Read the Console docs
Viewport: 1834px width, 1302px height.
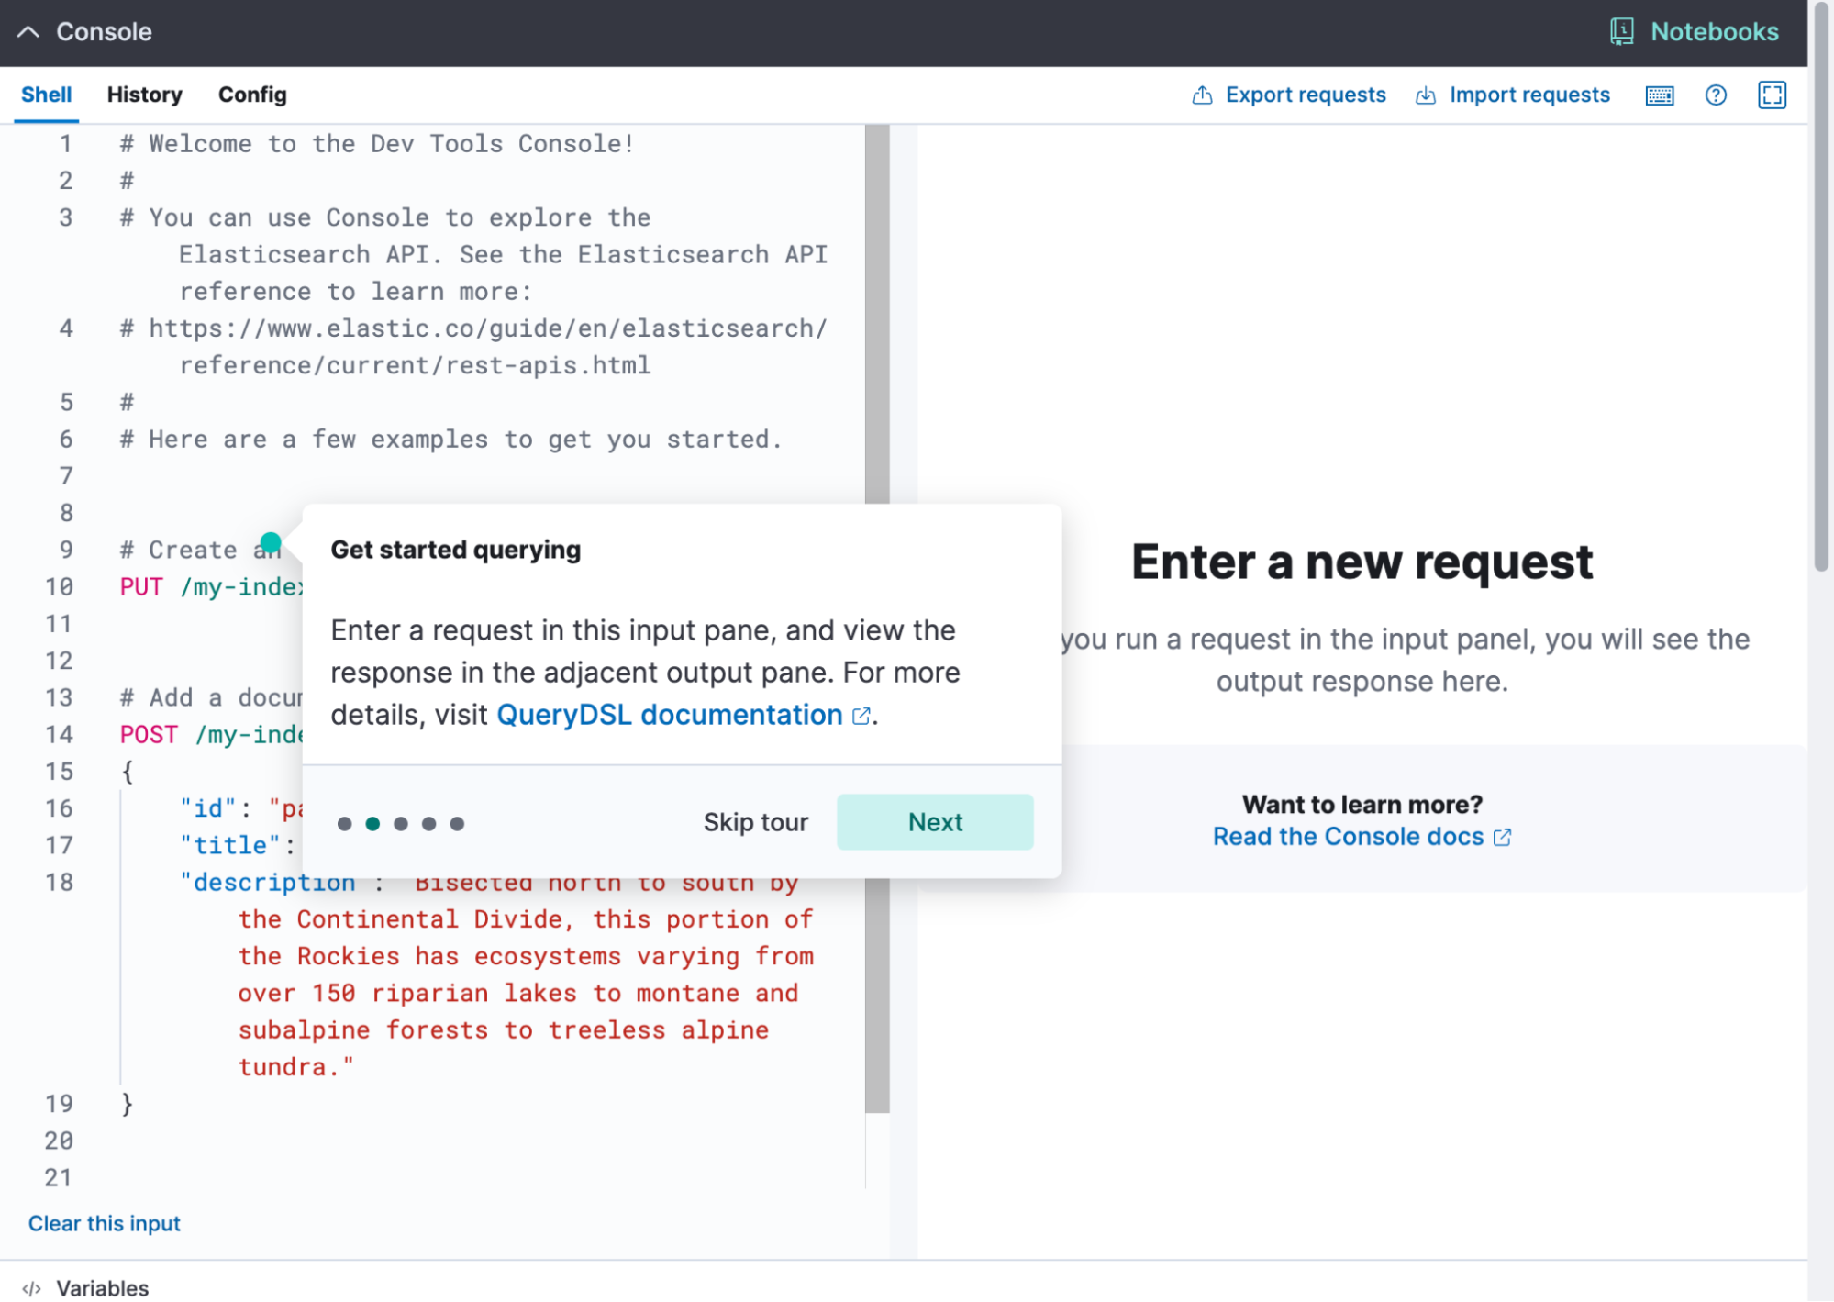1347,836
